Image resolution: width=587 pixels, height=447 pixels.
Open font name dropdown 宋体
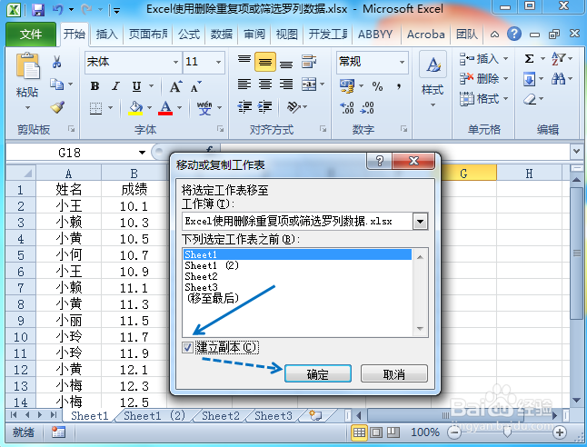(175, 62)
